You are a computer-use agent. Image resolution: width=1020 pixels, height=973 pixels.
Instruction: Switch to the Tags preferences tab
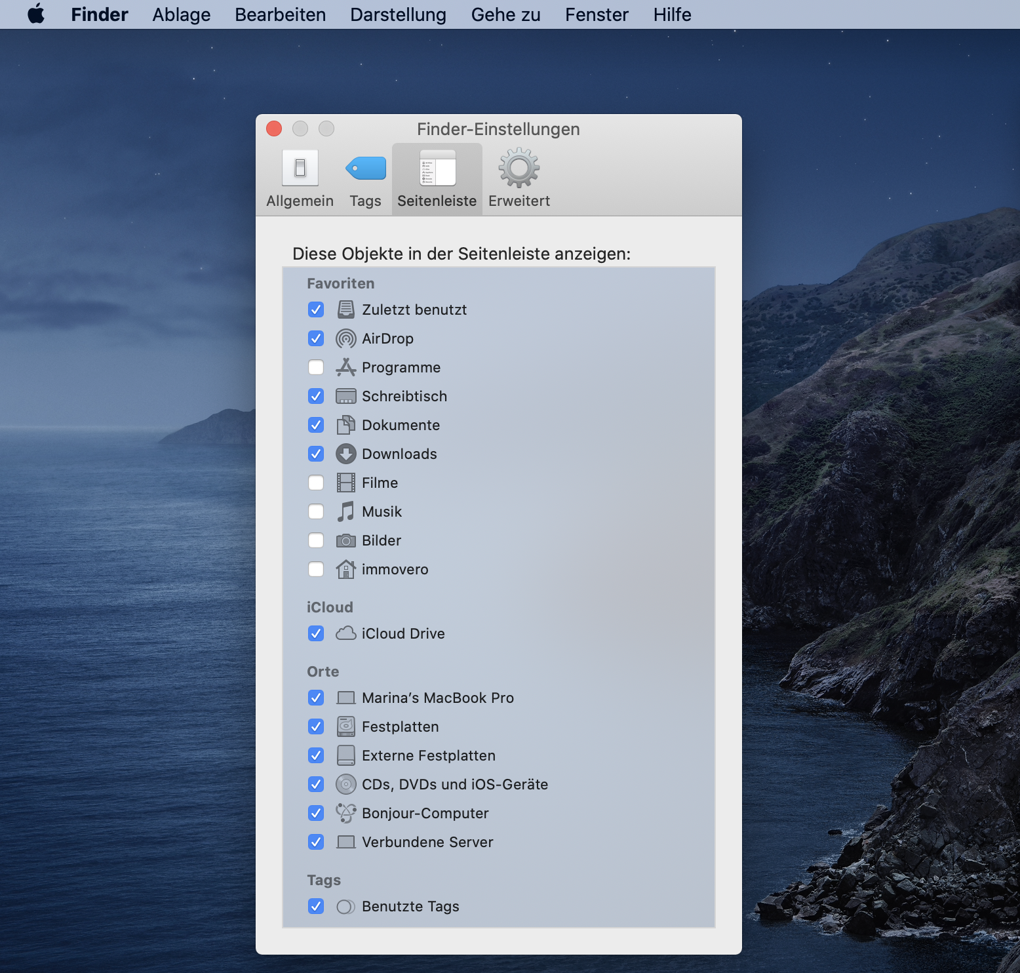point(366,179)
